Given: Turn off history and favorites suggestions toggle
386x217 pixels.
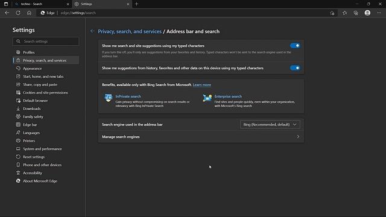Looking at the screenshot, I should tap(295, 68).
